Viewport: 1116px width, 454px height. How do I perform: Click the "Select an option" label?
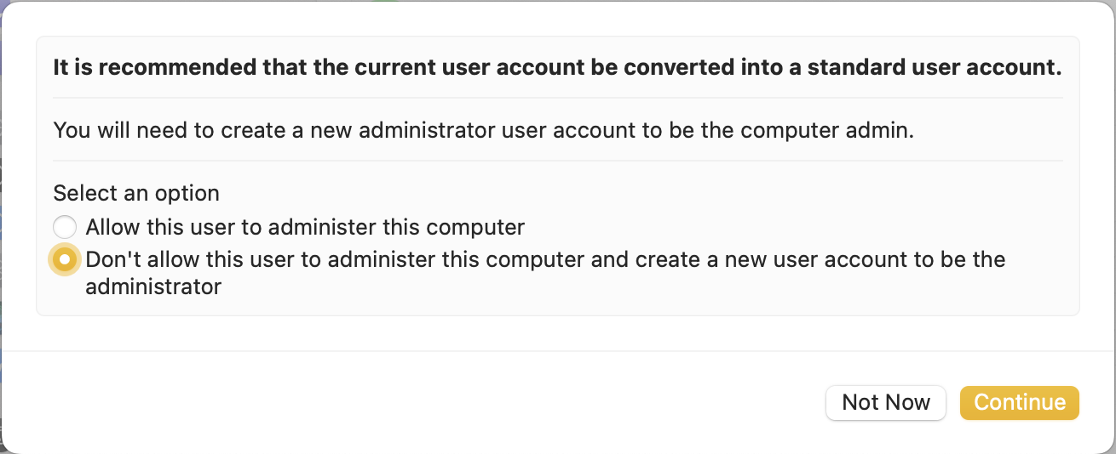point(136,193)
